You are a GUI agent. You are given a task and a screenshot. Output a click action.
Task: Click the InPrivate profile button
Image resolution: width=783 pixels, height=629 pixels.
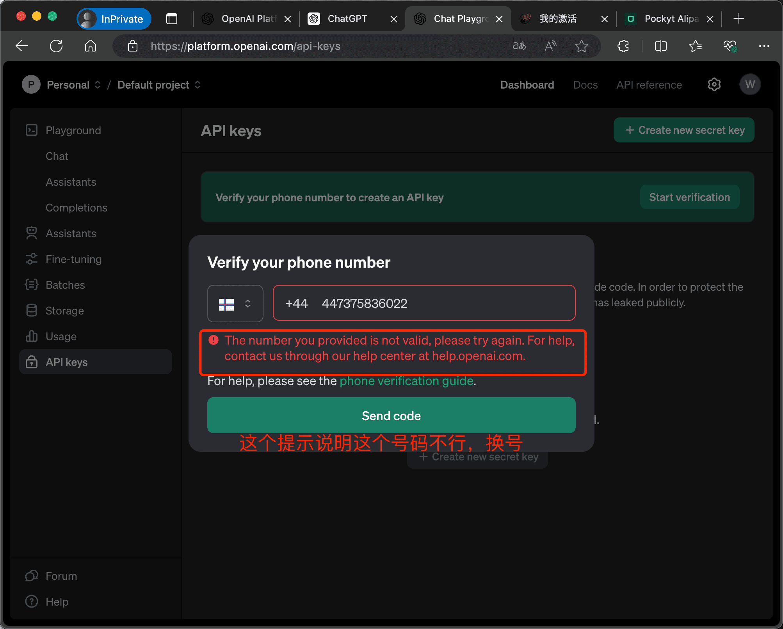(114, 19)
